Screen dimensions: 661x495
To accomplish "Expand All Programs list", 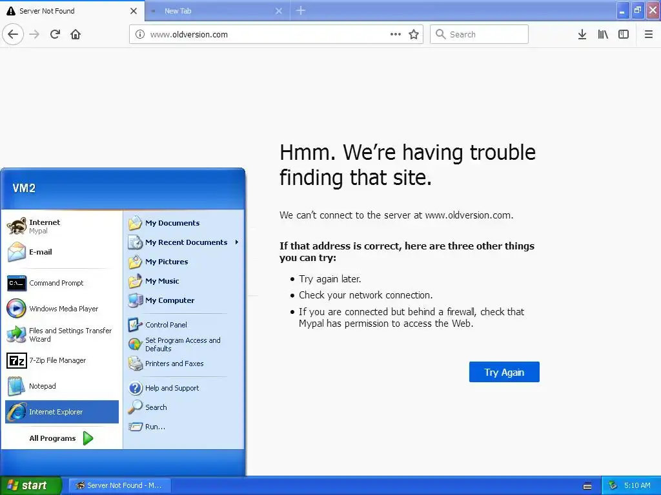I will click(62, 438).
